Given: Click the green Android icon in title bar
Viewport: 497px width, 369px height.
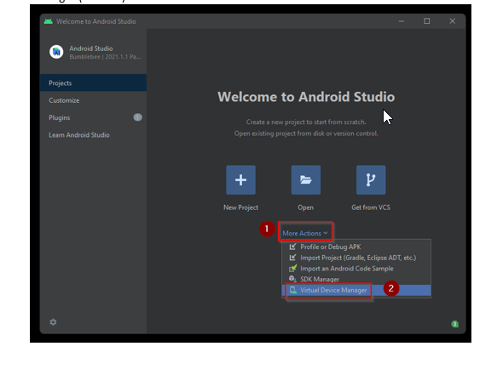Looking at the screenshot, I should [x=49, y=21].
